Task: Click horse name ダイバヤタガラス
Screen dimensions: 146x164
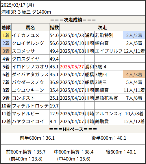Action: [30, 74]
